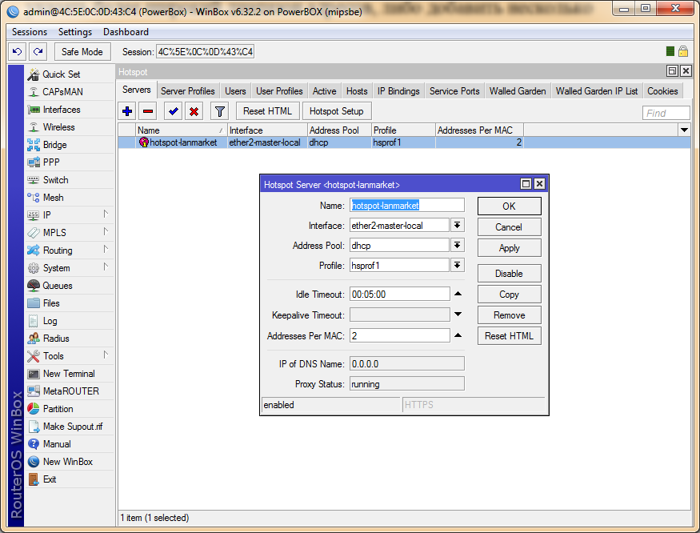
Task: Open the Interface dropdown in dialog
Action: [458, 226]
